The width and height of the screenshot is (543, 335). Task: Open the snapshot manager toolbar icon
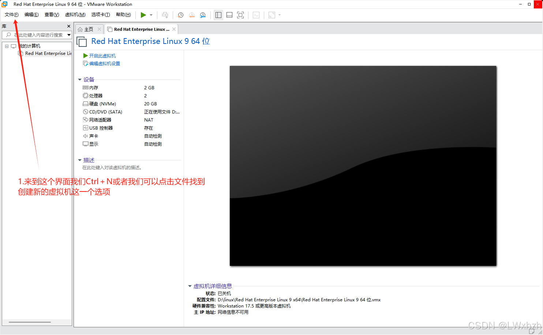pyautogui.click(x=203, y=15)
